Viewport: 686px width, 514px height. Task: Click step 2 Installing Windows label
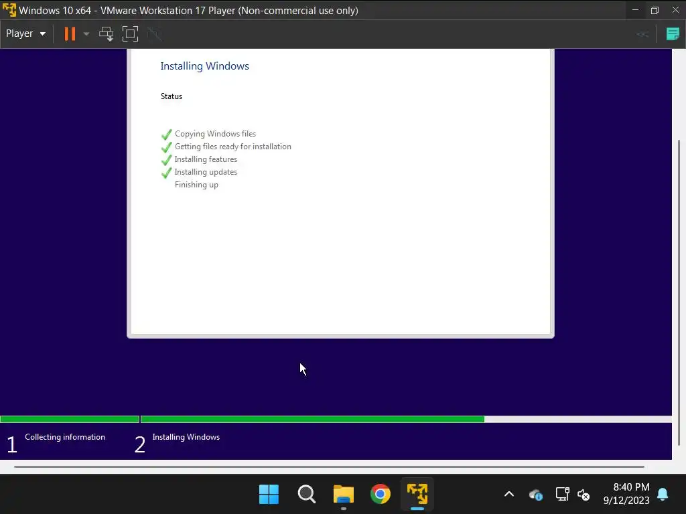click(186, 437)
